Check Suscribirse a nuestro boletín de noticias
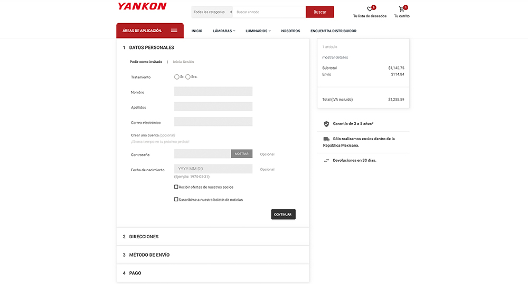 [176, 199]
